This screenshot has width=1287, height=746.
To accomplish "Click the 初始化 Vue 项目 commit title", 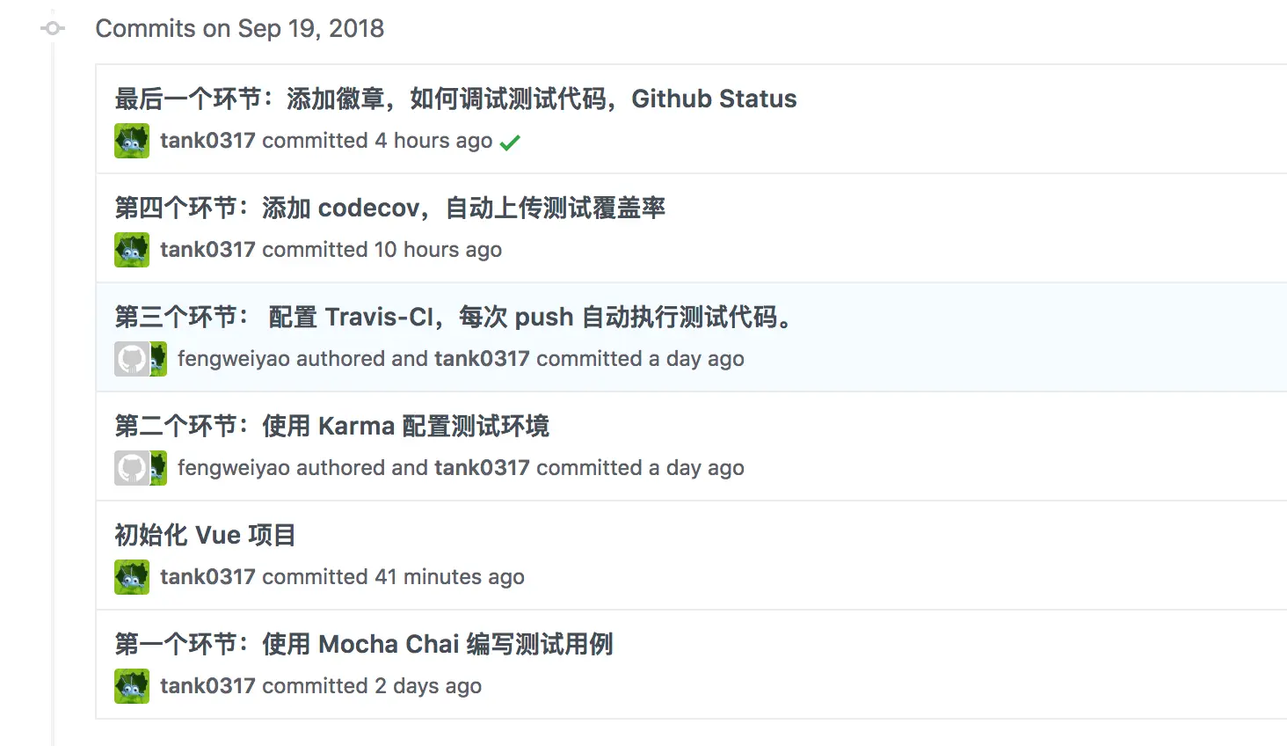I will point(205,535).
